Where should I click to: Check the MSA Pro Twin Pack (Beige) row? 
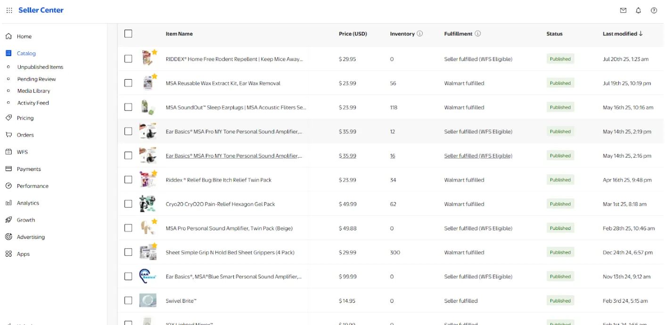tap(128, 228)
